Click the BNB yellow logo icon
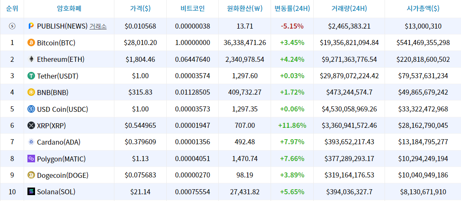 (x=31, y=92)
